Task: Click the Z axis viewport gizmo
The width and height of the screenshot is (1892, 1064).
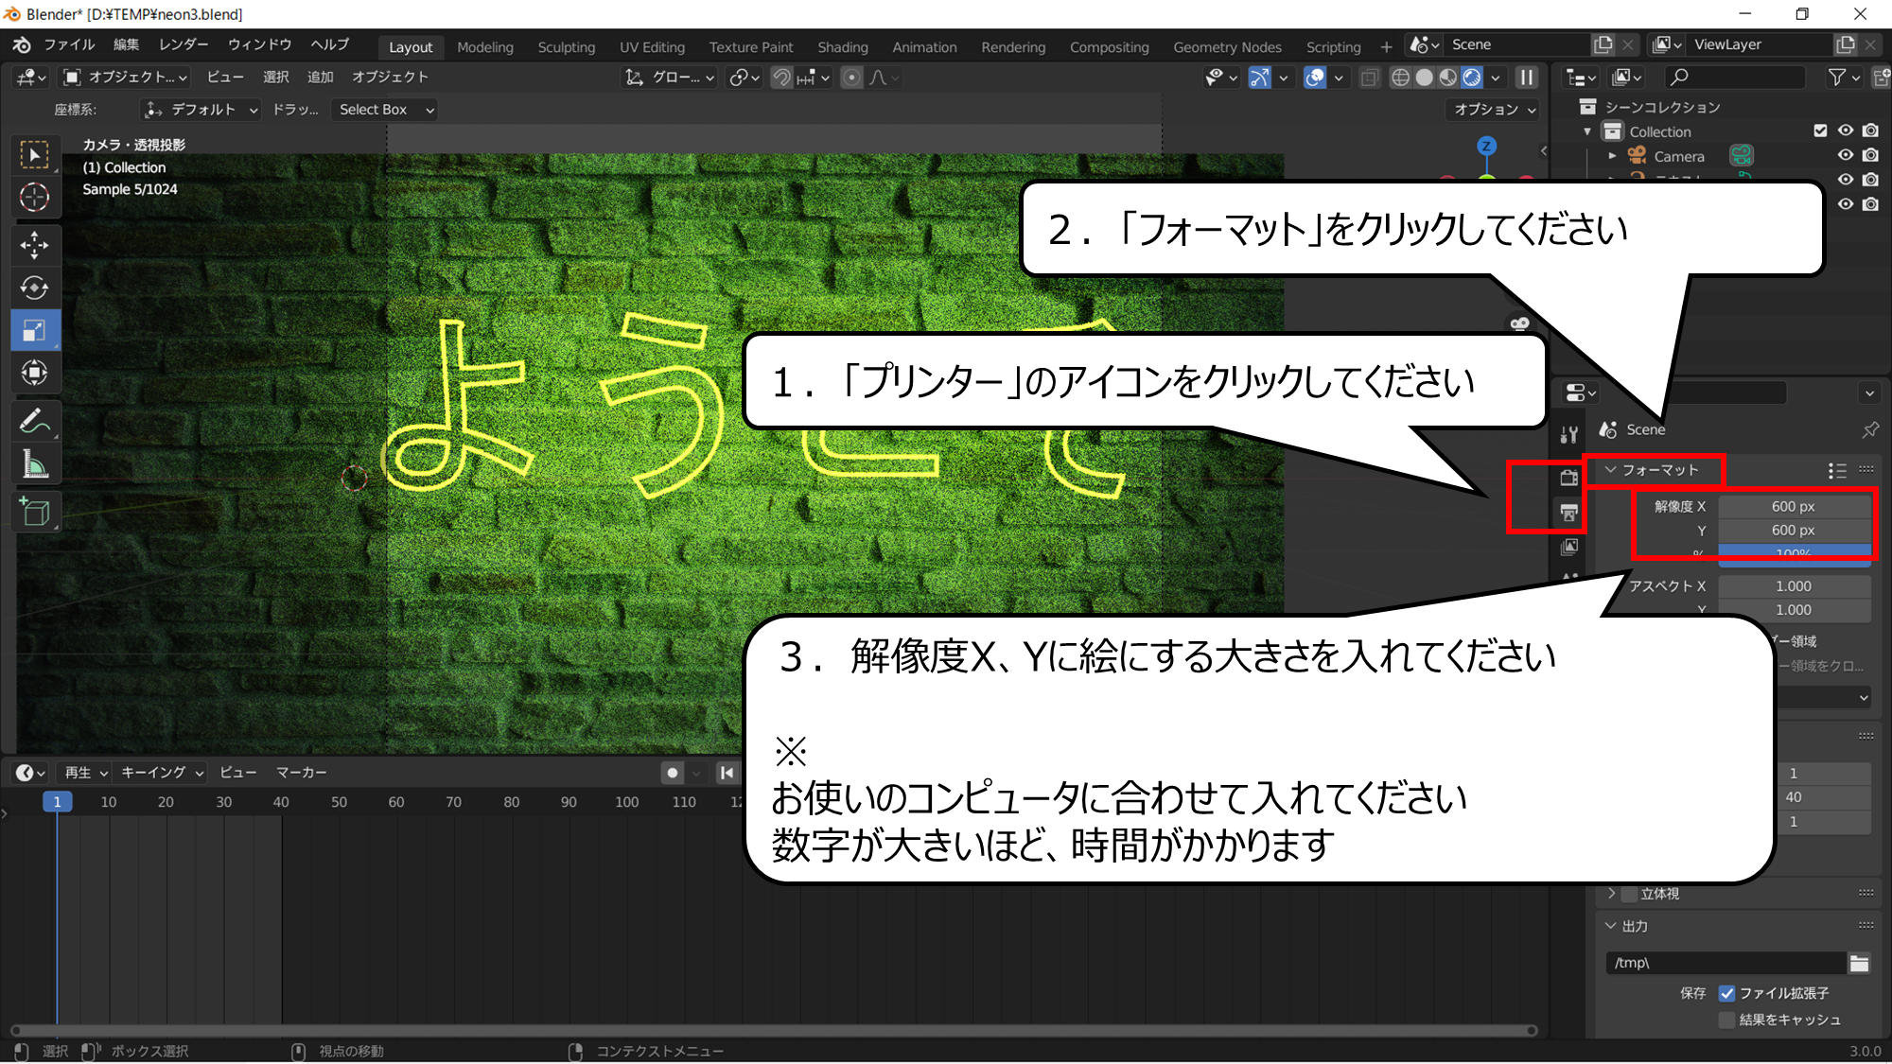Action: click(1487, 146)
